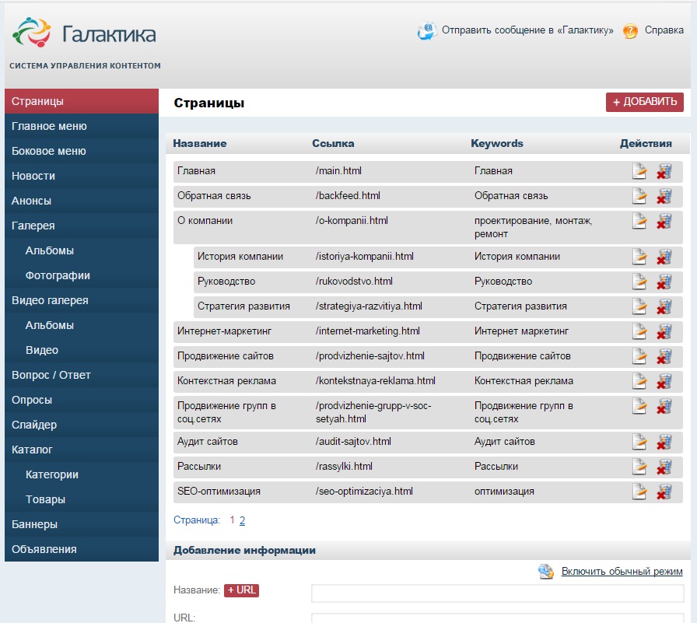Screen dimensions: 697x623
Task: Delete the Продвижение групп в соц.сетях page
Action: pyautogui.click(x=664, y=406)
